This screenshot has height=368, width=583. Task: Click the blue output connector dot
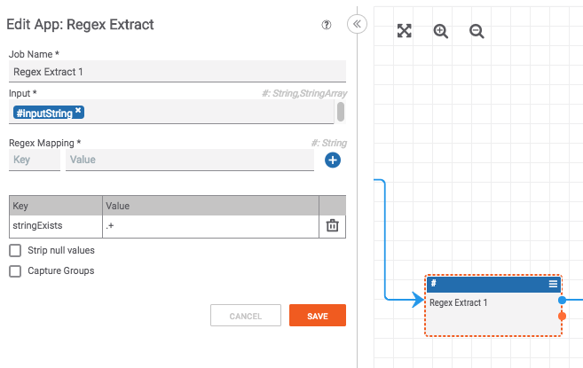pos(562,301)
